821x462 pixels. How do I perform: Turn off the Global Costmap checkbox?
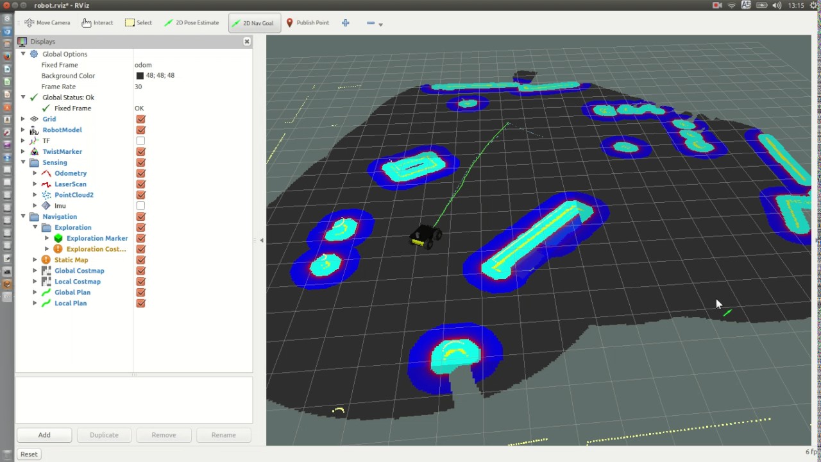[x=140, y=271]
